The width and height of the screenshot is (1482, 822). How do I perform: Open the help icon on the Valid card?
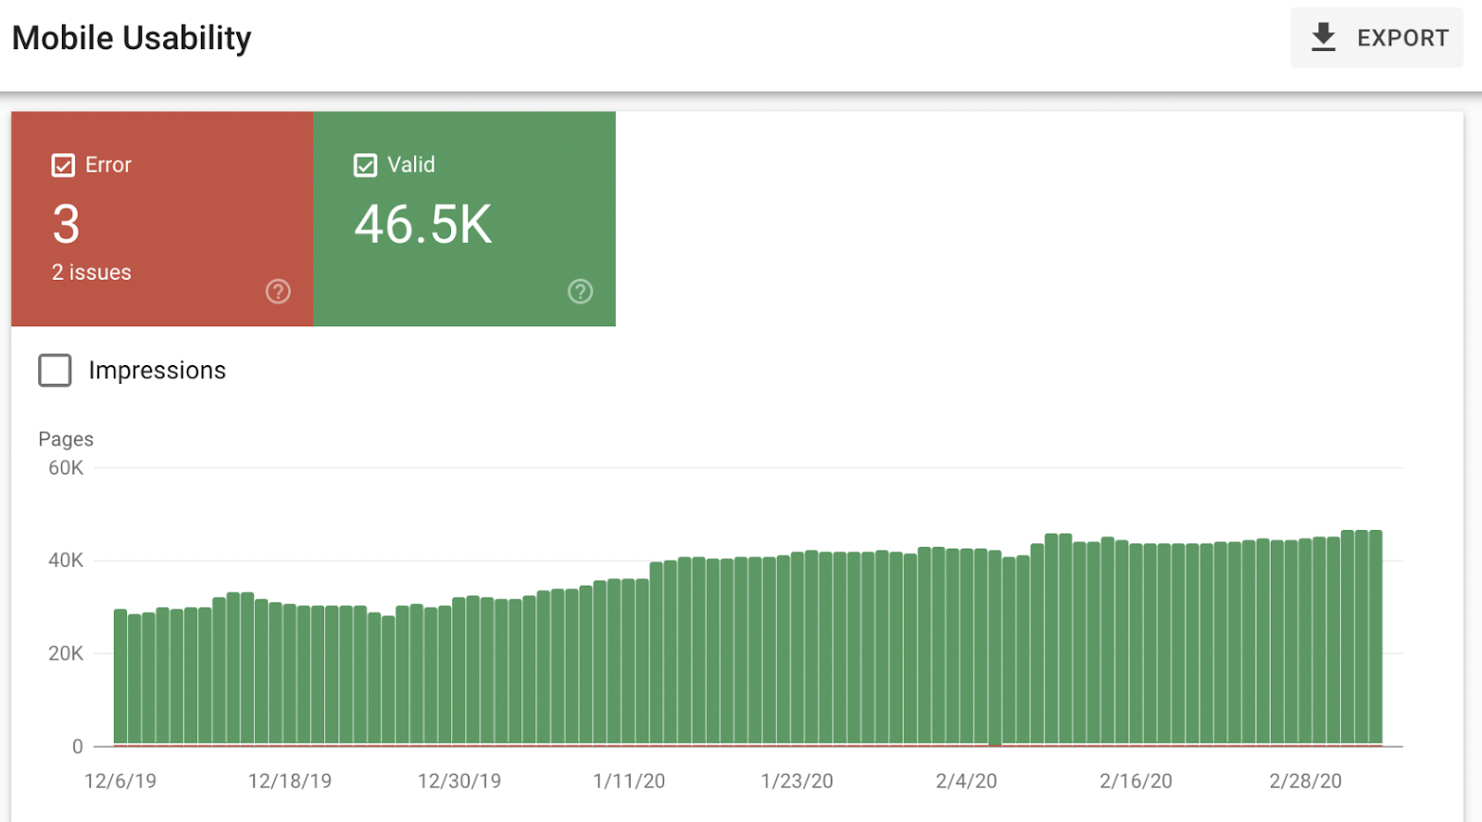(580, 291)
